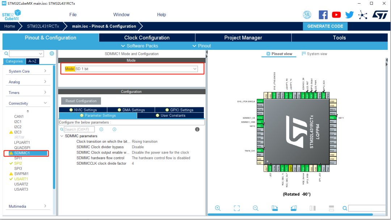
Task: Go to next parameter search result
Action: [x=114, y=129]
